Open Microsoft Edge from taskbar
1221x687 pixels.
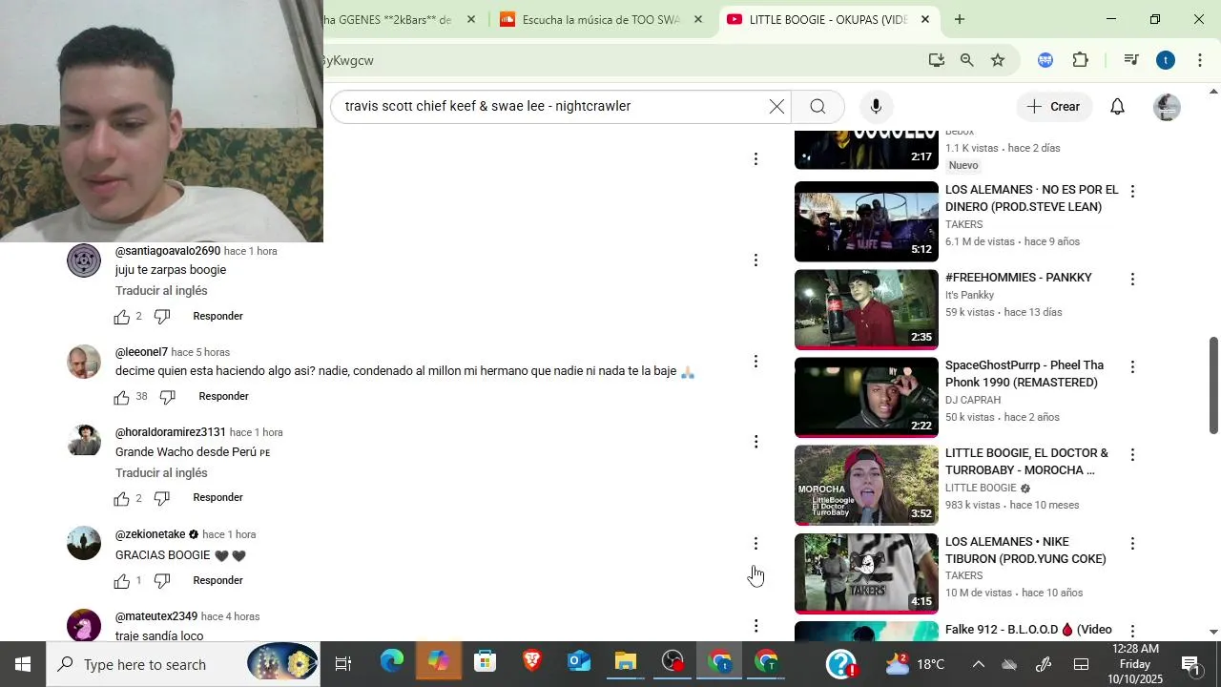pyautogui.click(x=392, y=662)
